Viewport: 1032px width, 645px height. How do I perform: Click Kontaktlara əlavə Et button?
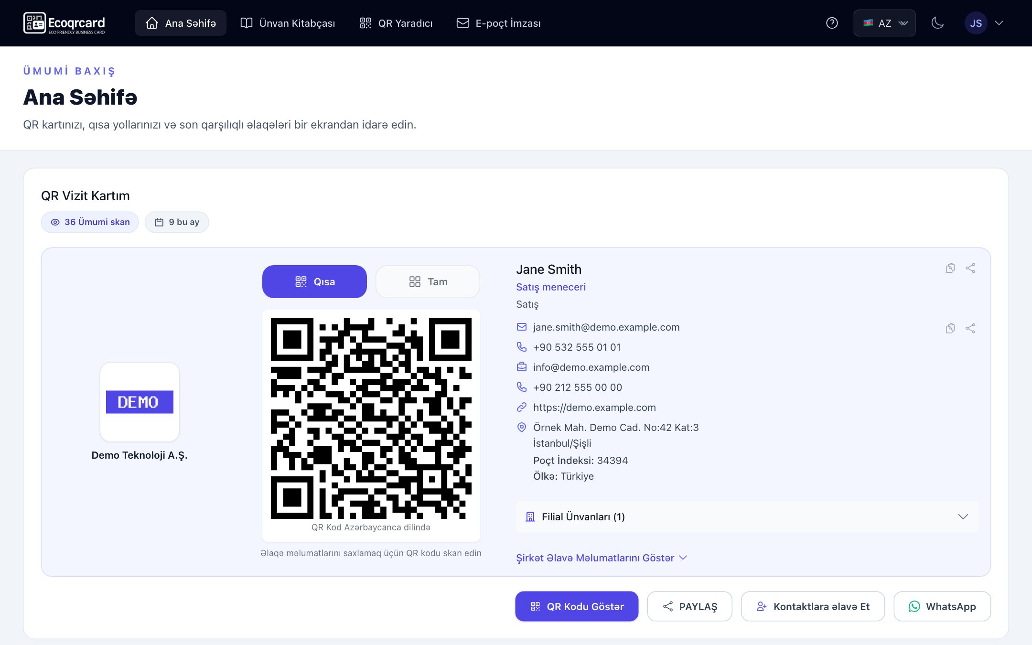(813, 606)
